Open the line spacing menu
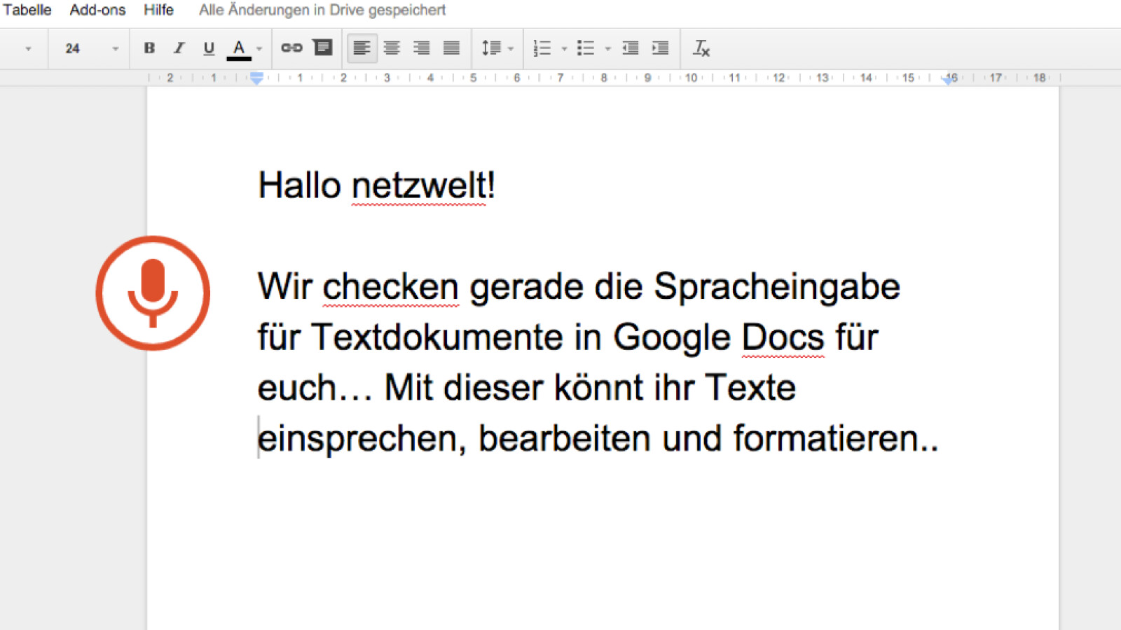This screenshot has width=1121, height=630. pyautogui.click(x=497, y=48)
